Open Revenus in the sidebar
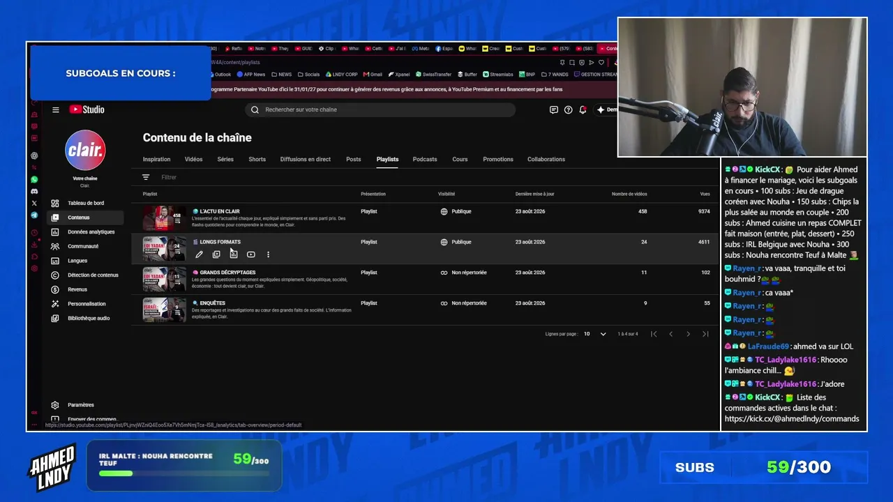 pyautogui.click(x=85, y=289)
